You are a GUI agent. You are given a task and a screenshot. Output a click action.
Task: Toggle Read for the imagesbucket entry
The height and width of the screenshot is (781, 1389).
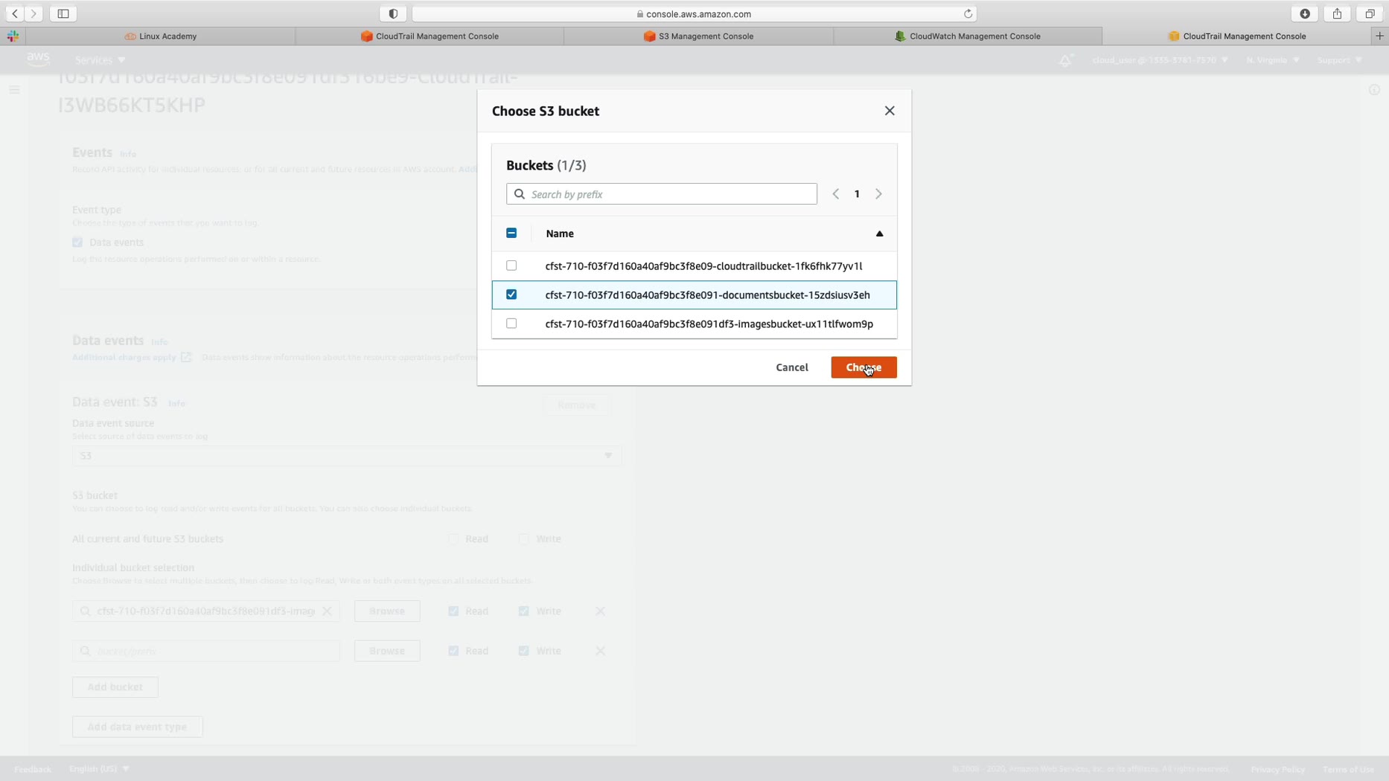(453, 611)
